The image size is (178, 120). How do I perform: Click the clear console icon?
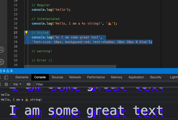(x=6, y=84)
